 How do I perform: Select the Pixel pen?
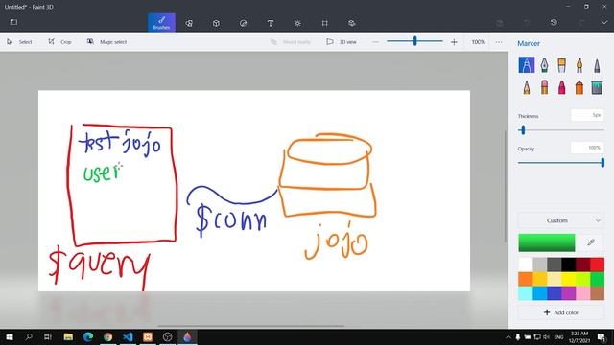coord(597,65)
